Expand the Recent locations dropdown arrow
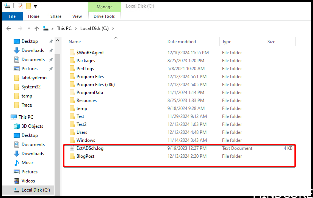 pos(28,29)
